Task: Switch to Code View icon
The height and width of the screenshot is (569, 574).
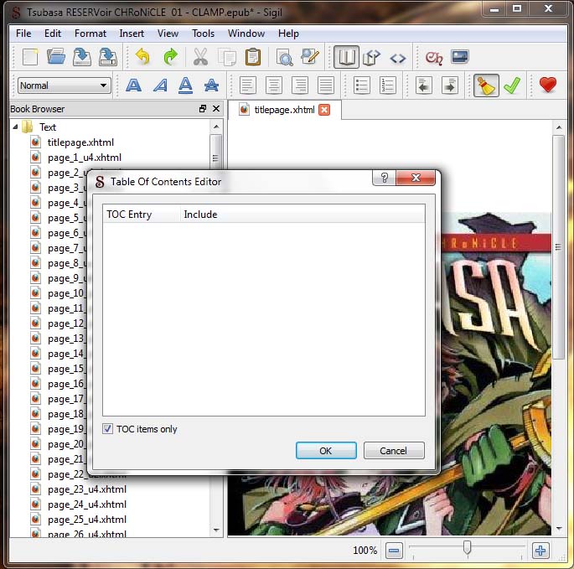Action: coord(397,58)
